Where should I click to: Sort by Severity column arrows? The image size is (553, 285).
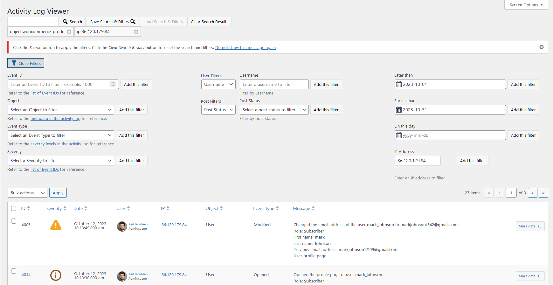[65, 208]
